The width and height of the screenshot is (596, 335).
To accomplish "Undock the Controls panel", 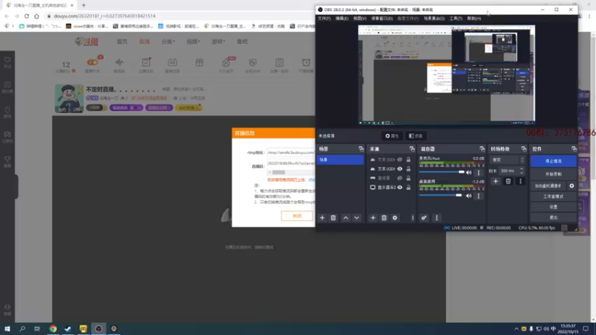I will [574, 149].
